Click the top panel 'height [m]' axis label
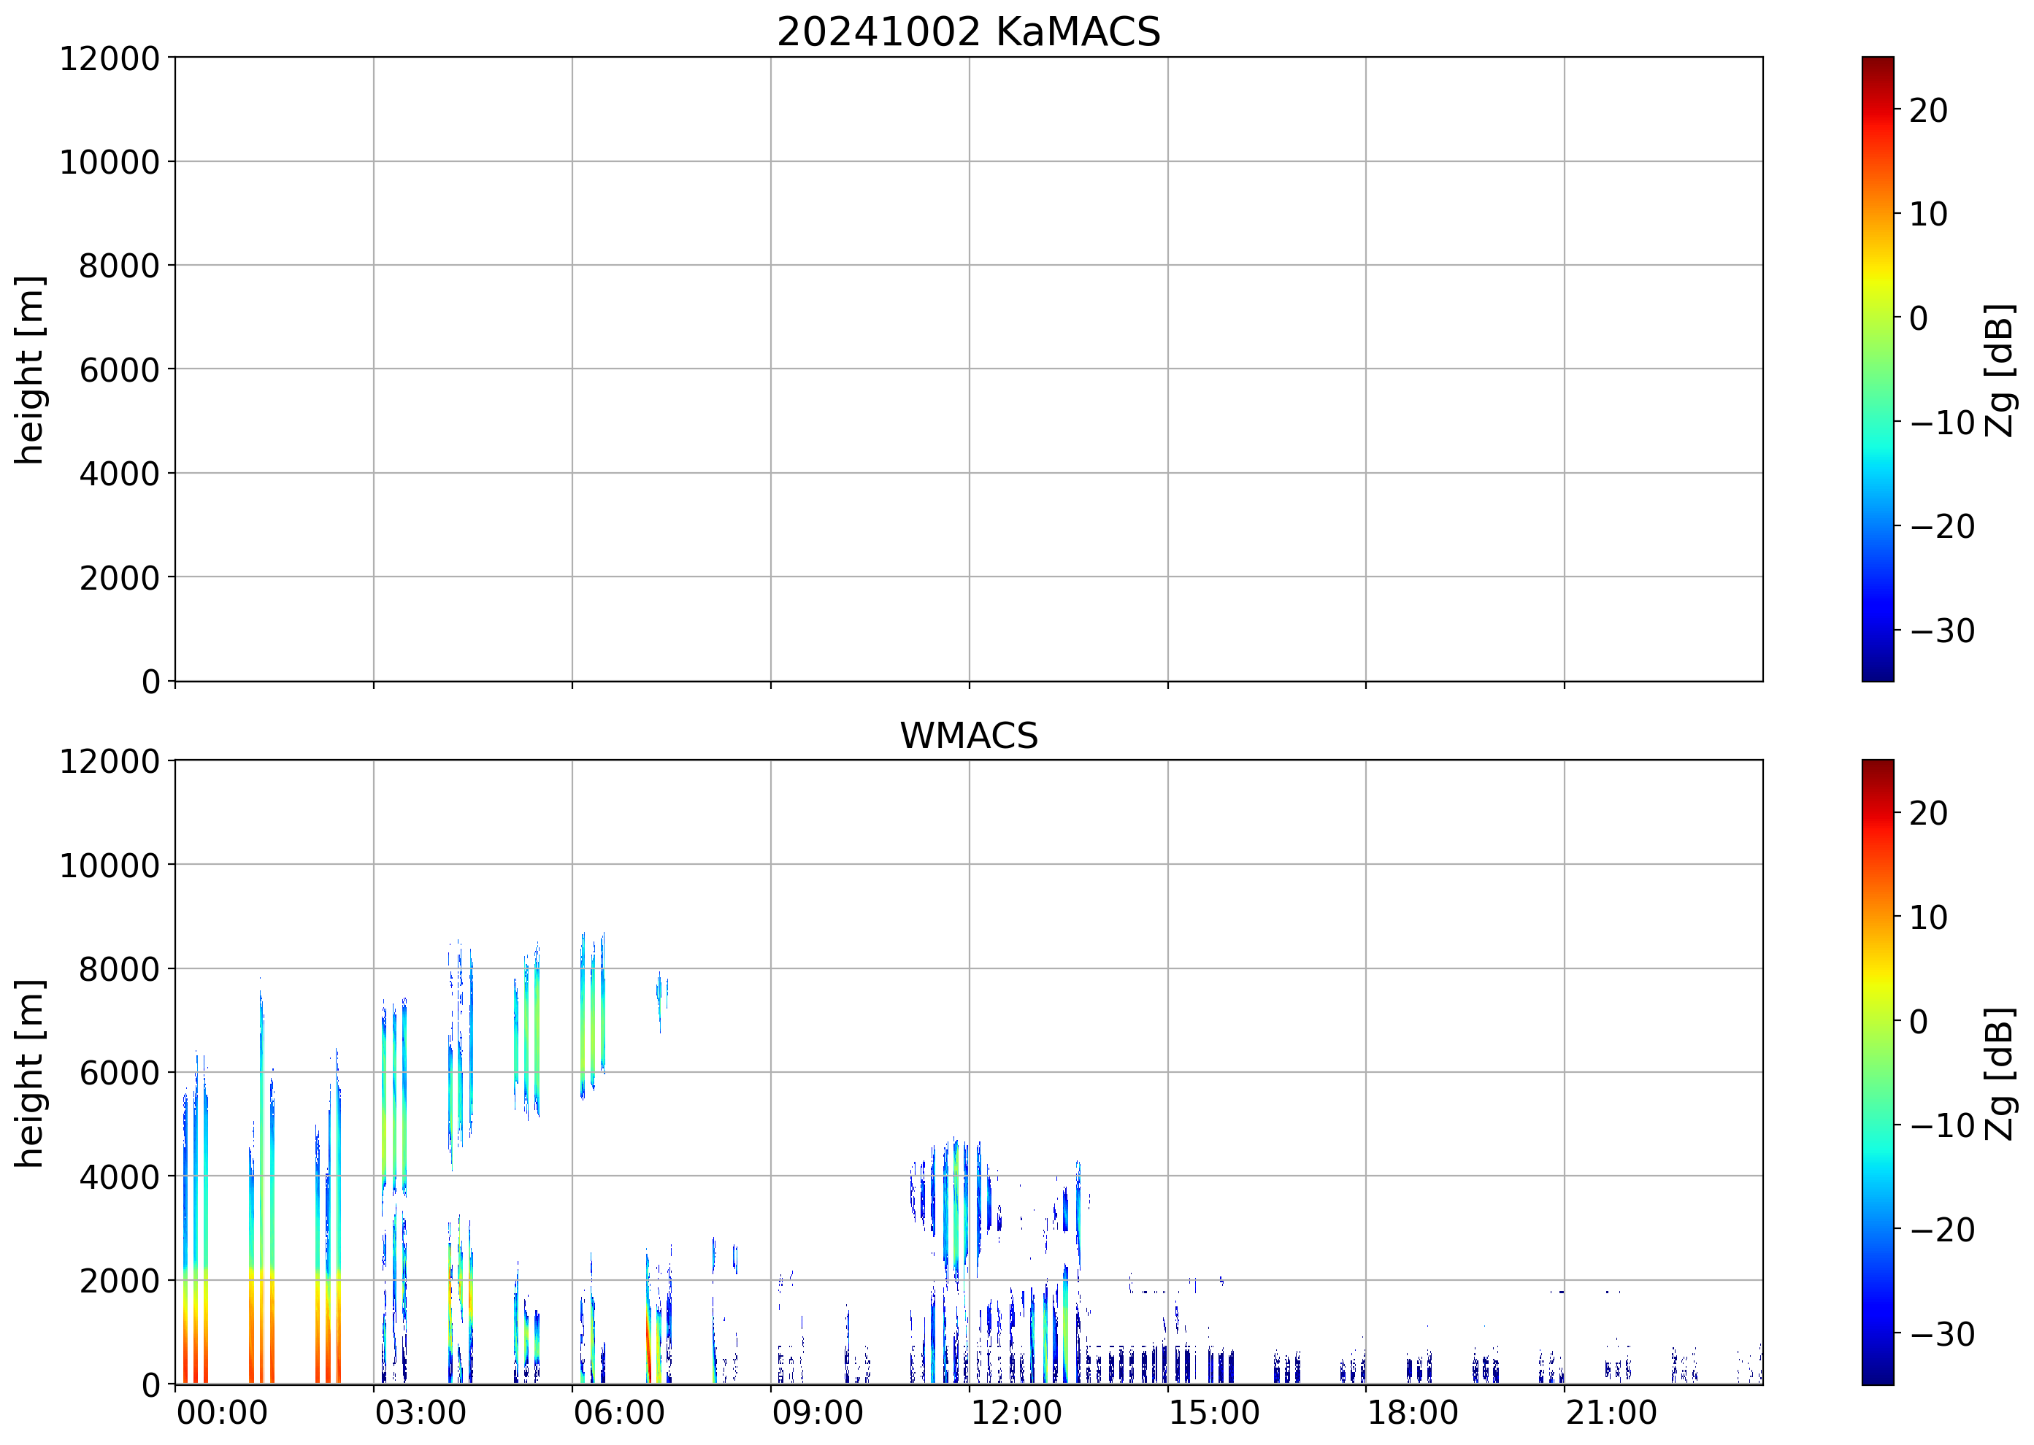This screenshot has height=1445, width=2034. (29, 369)
